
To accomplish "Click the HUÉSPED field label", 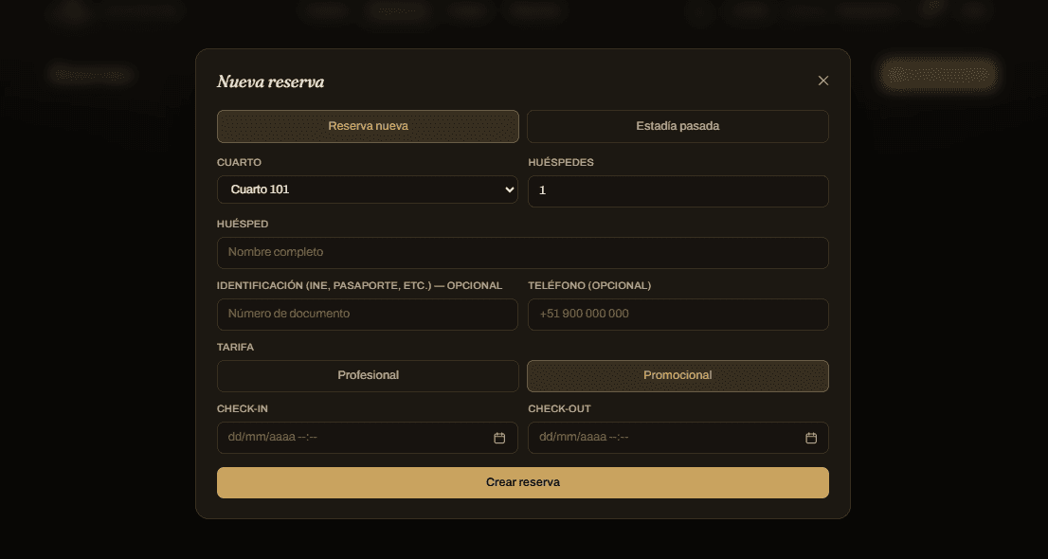I will coord(243,224).
